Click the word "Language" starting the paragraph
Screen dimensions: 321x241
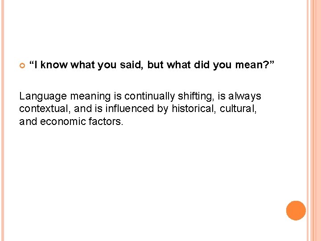pos(43,96)
